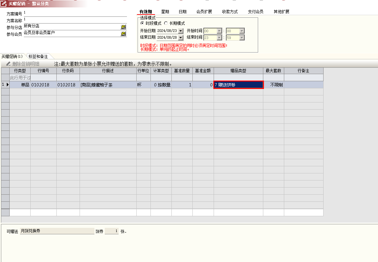Click the 行备注 column header
Image resolution: width=378 pixels, height=262 pixels.
(304, 71)
